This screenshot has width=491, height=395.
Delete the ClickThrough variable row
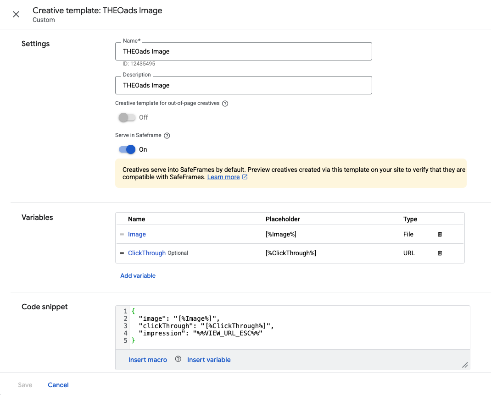coord(440,253)
